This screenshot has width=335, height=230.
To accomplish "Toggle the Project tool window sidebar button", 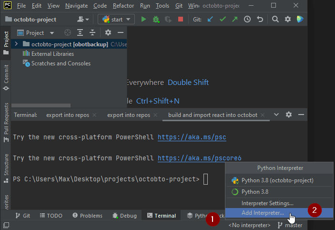I will (x=6, y=43).
